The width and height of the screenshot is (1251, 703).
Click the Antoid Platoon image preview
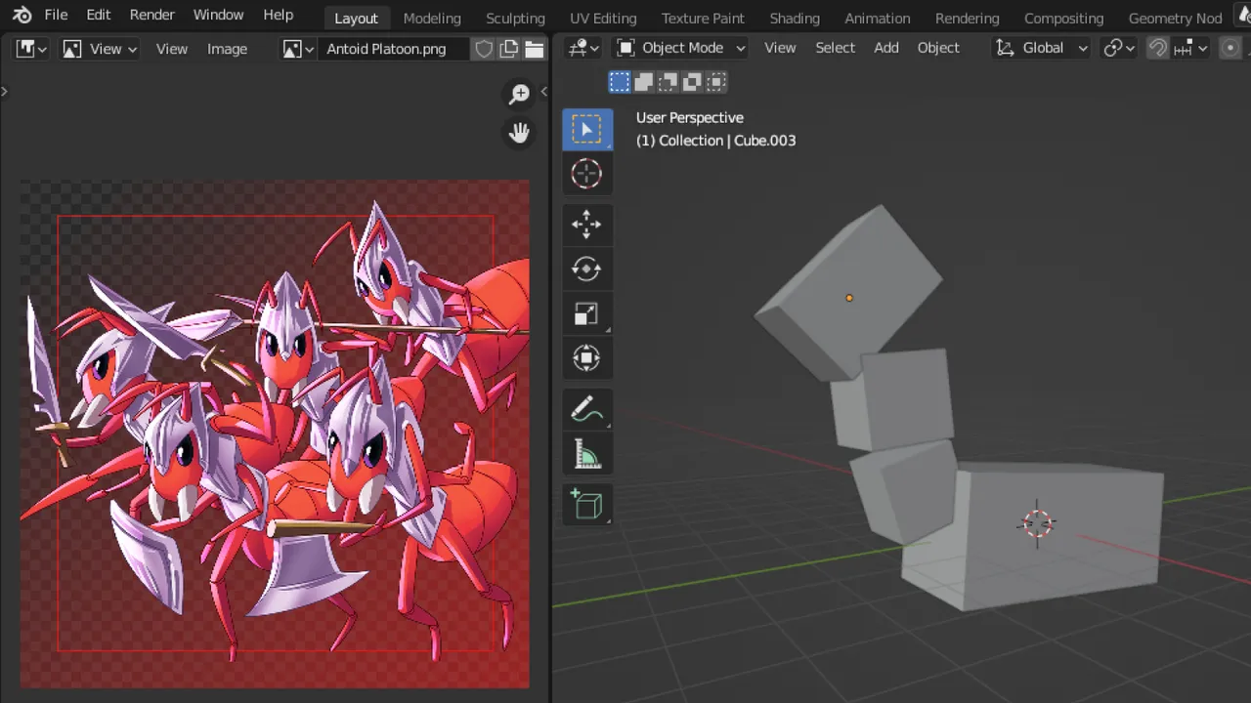(x=276, y=434)
